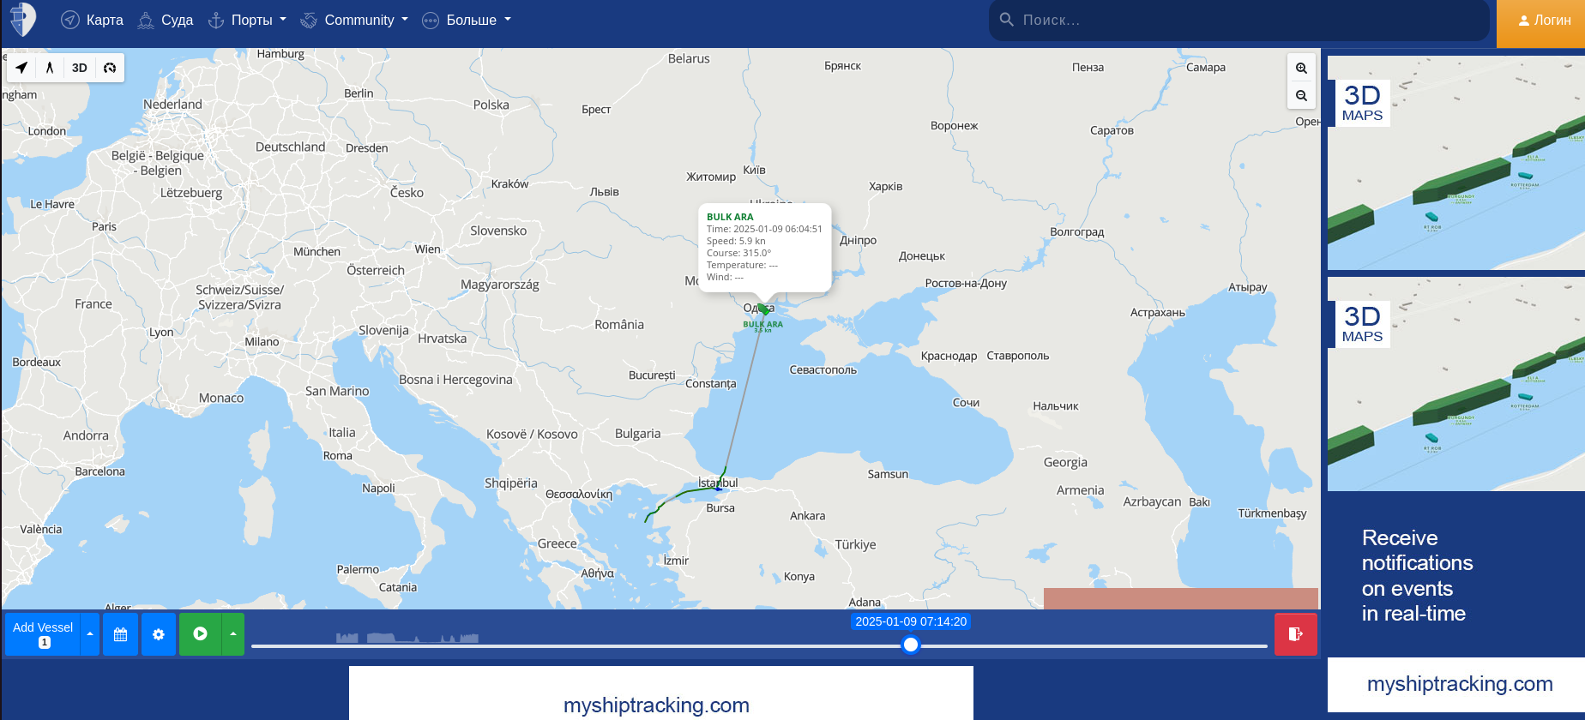
Task: Open track playback settings gear
Action: point(159,634)
